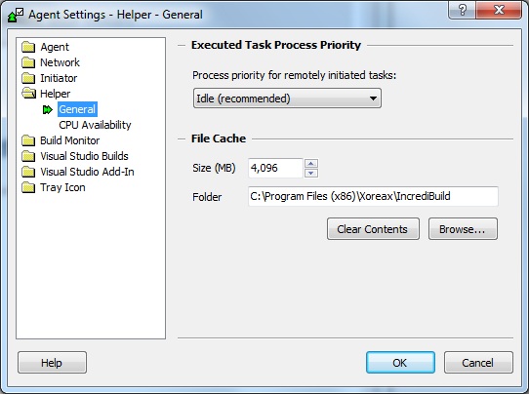Collapse the open Helper folder icon
The width and height of the screenshot is (529, 395).
coord(28,94)
